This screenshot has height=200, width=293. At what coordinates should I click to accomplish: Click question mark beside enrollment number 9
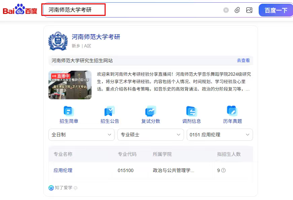[223, 170]
